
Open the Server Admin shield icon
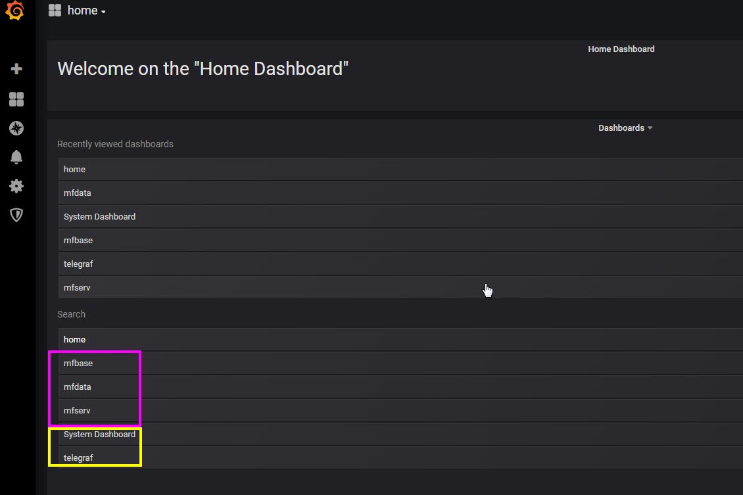point(16,215)
